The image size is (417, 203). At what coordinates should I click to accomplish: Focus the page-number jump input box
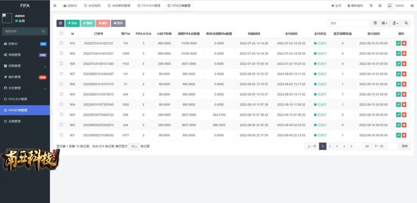(x=393, y=146)
